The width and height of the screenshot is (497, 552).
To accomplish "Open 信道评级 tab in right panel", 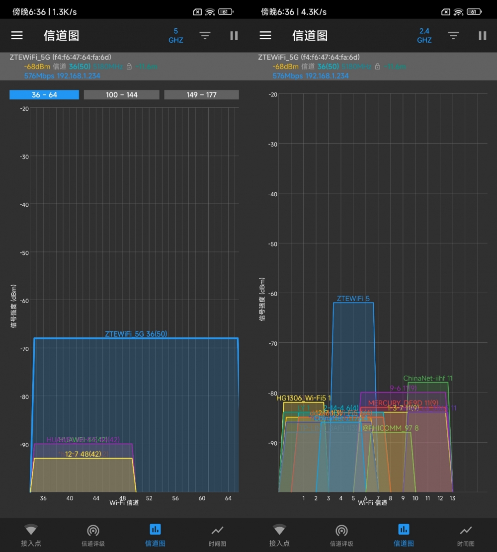I will click(x=341, y=535).
